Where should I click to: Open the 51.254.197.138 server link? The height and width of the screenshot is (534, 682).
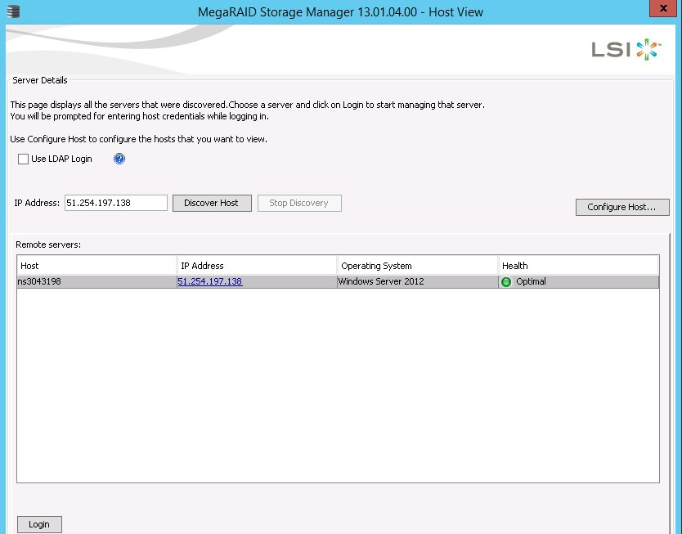[x=209, y=282]
